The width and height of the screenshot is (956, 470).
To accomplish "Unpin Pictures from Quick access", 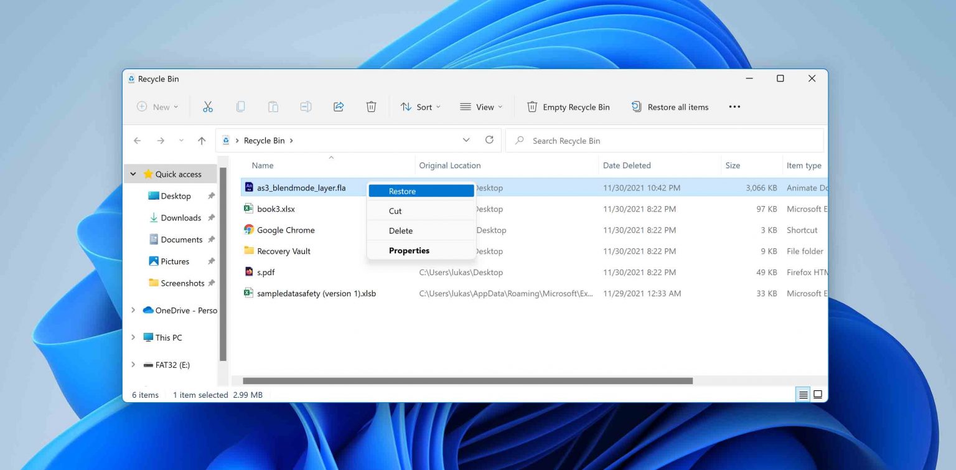I will pos(211,261).
